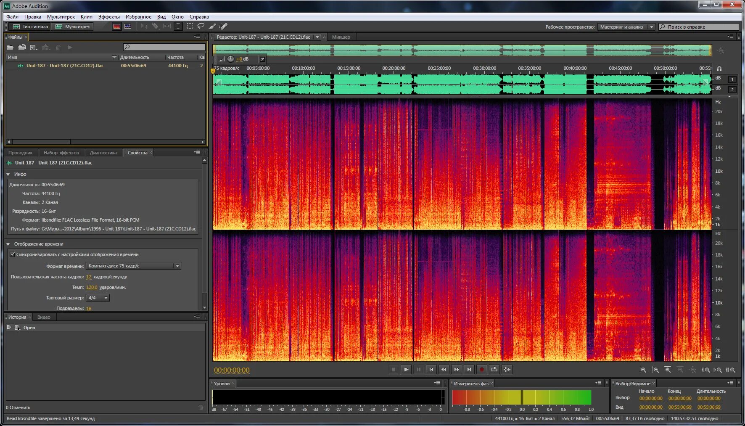This screenshot has height=426, width=745.
Task: Switch to Multitrack view
Action: click(73, 26)
